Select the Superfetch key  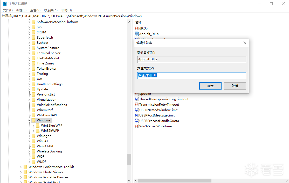tap(45, 38)
